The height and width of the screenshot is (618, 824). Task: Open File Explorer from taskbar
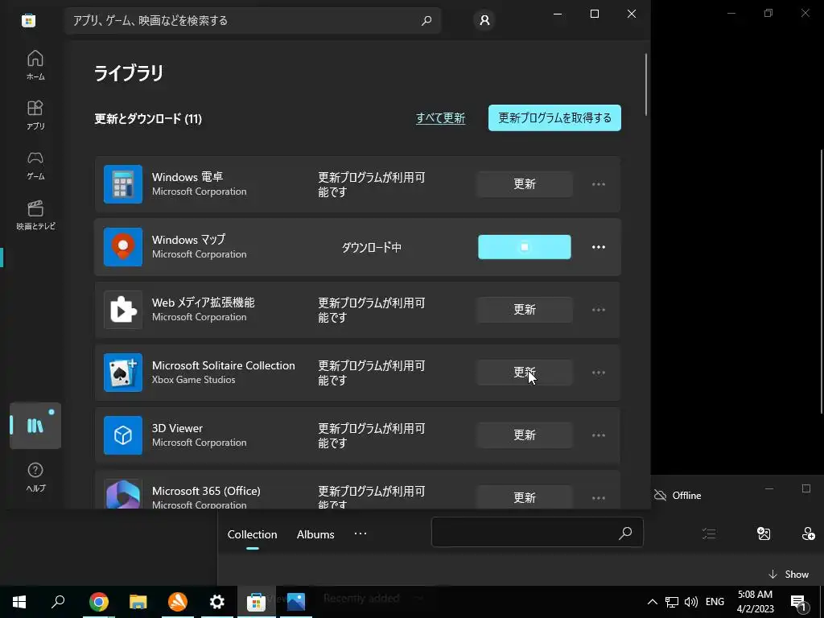coord(138,602)
